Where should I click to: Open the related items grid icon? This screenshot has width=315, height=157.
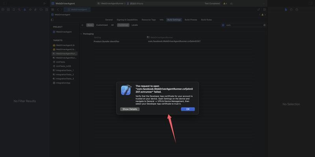[52, 9]
